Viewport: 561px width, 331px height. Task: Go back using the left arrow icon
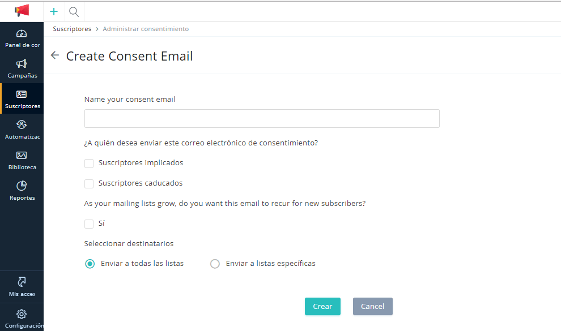55,55
